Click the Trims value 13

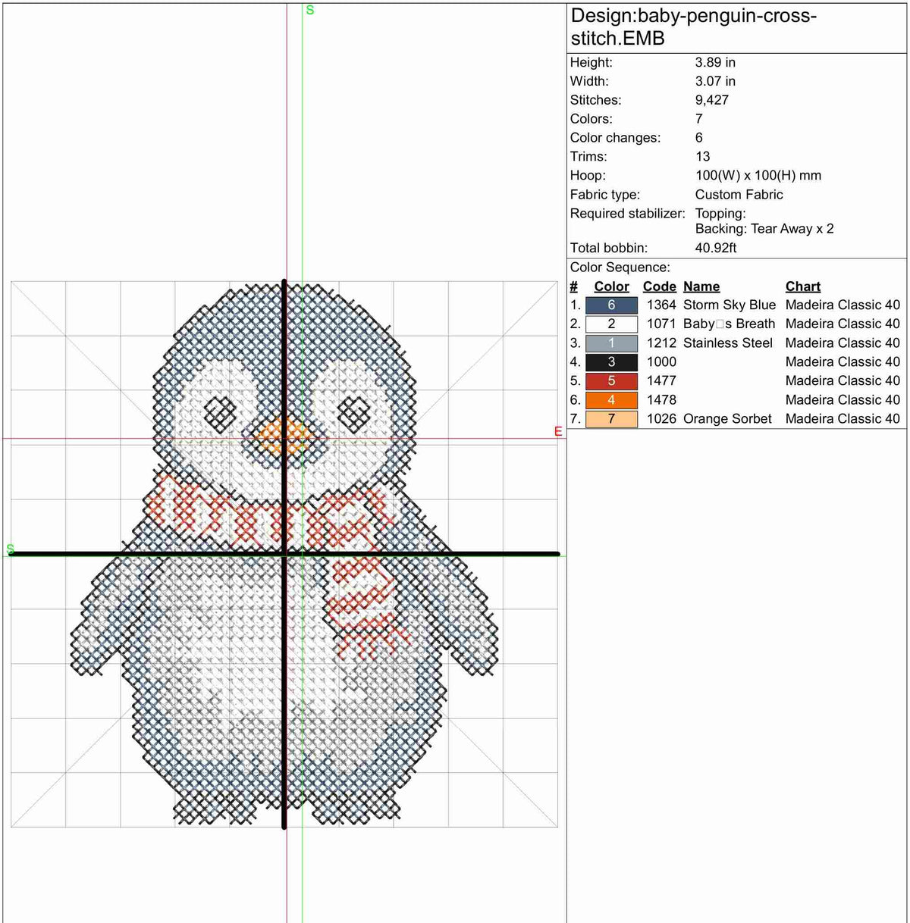click(x=703, y=157)
